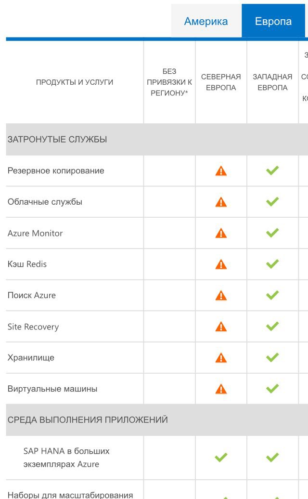Click Виртуальные машины warning icon
This screenshot has height=499, width=308.
(221, 389)
